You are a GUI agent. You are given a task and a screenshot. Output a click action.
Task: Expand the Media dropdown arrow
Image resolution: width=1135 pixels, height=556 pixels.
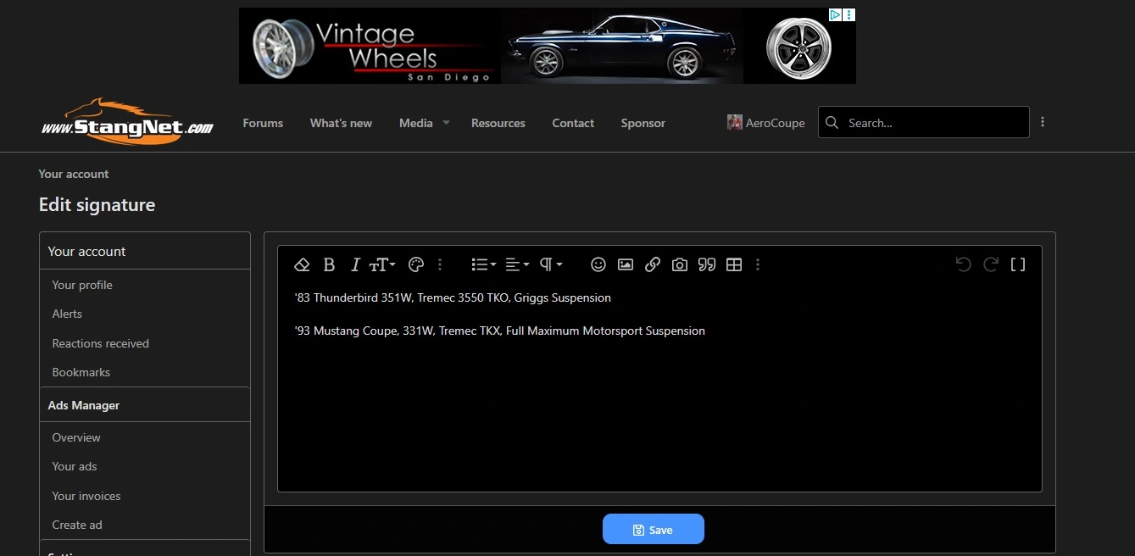click(446, 123)
